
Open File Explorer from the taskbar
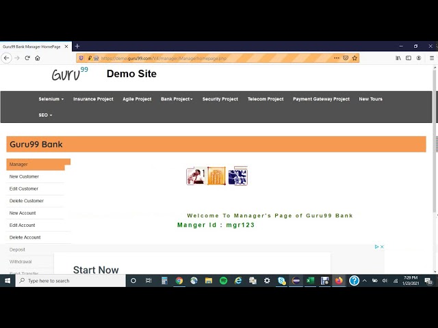[208, 281]
